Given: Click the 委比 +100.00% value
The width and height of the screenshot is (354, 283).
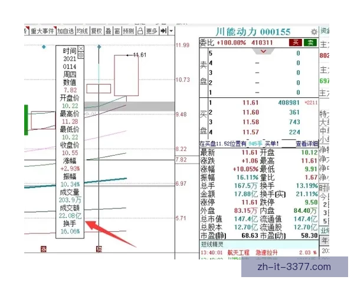Looking at the screenshot, I should point(231,42).
